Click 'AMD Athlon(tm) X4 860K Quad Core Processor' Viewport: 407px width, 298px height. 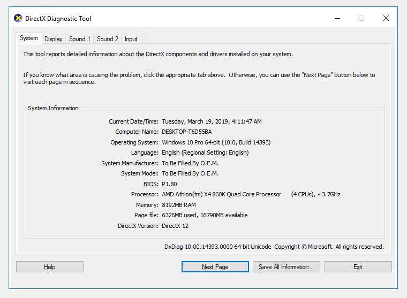(x=221, y=194)
